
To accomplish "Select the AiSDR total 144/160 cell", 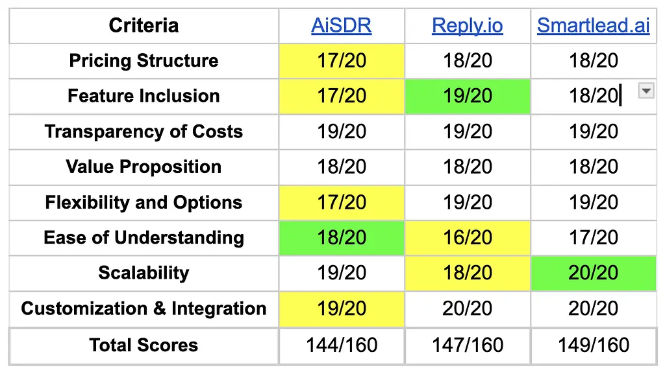I will 342,345.
